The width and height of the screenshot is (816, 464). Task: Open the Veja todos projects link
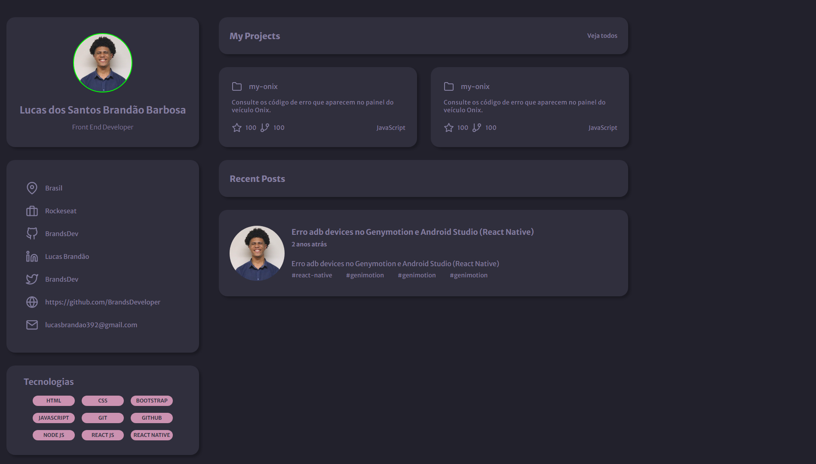(x=602, y=36)
